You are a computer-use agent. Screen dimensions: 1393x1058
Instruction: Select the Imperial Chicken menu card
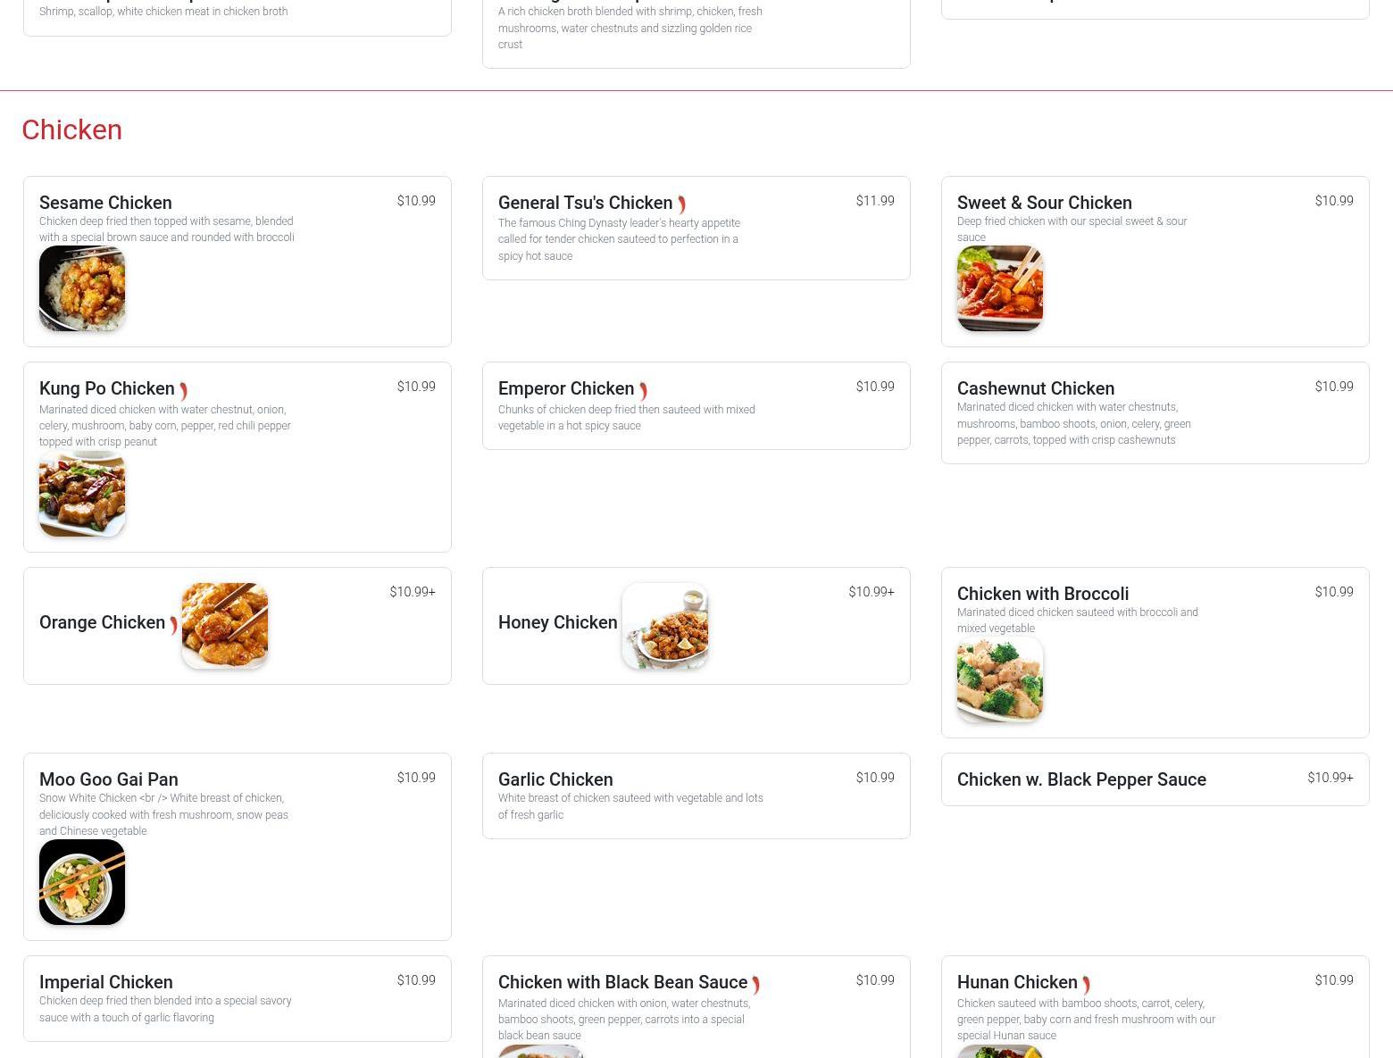tap(237, 998)
